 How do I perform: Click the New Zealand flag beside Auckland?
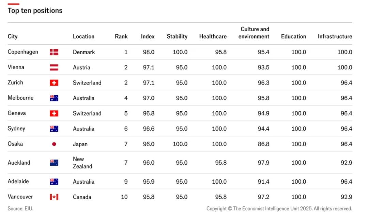pos(54,163)
